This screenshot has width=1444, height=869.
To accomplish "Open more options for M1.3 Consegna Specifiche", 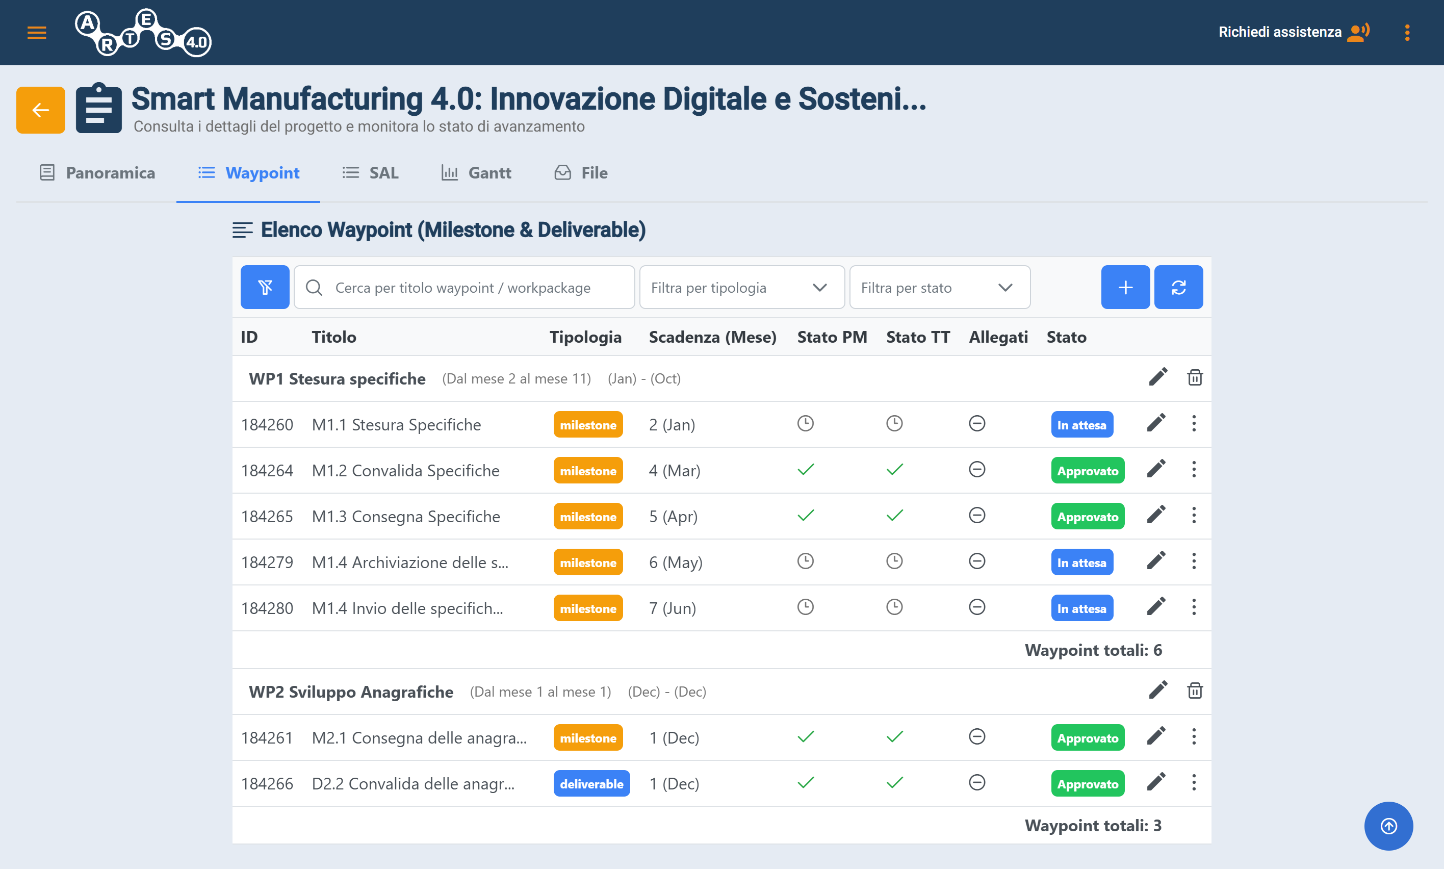I will pos(1194,515).
